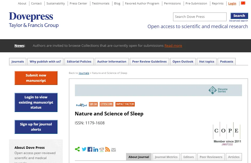
Task: Open the Blog link
Action: click(117, 3)
